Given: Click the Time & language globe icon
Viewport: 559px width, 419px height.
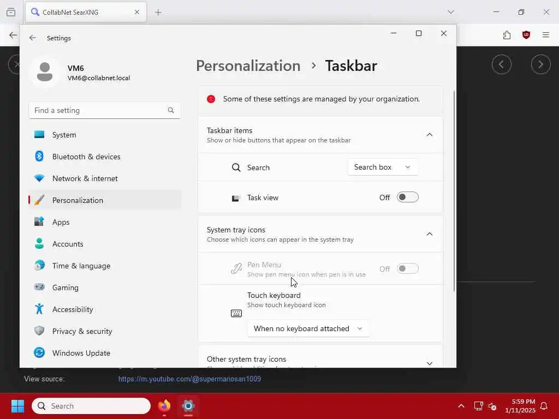Looking at the screenshot, I should coord(39,266).
